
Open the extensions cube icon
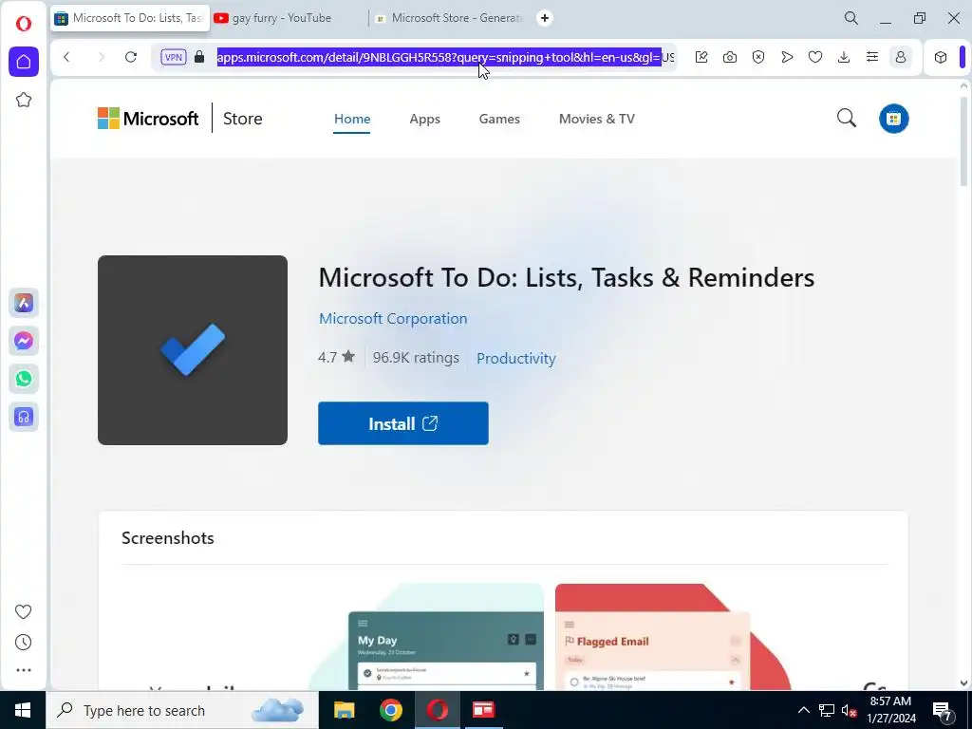941,57
